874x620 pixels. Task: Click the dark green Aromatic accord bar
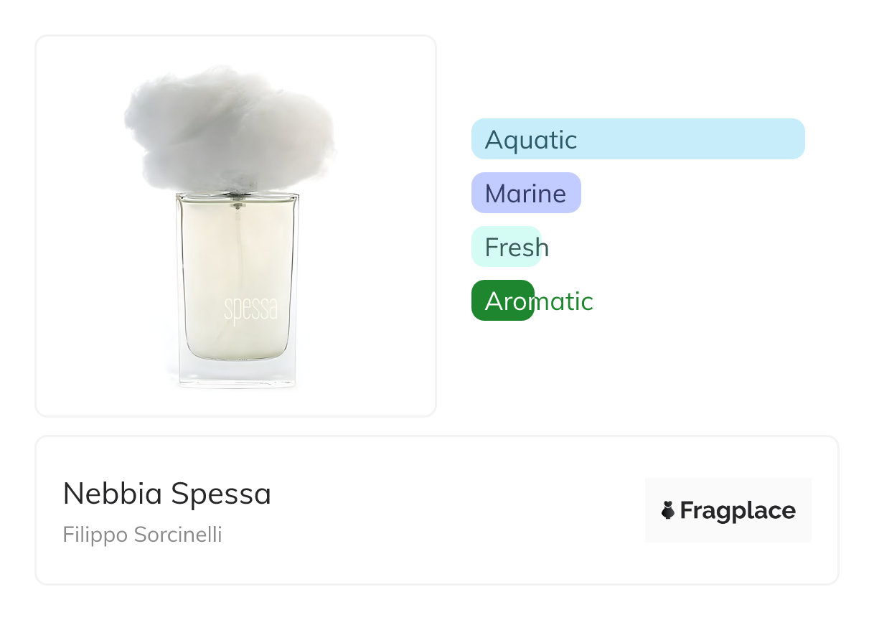pyautogui.click(x=502, y=301)
